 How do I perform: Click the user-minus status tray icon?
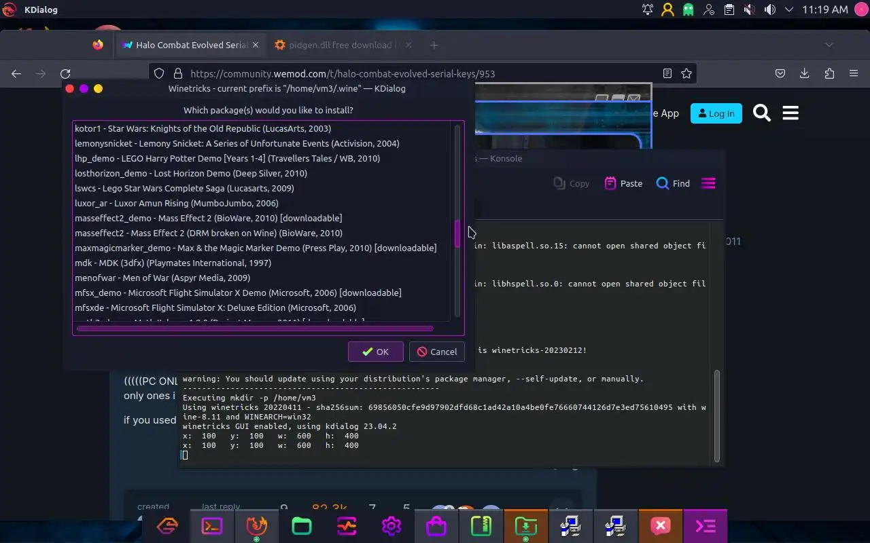709,10
